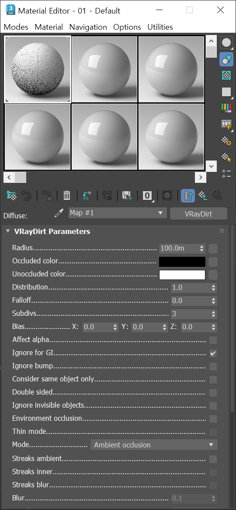Click Assign Material to Selection icon
Screen dimensions: 236x510
click(47, 196)
